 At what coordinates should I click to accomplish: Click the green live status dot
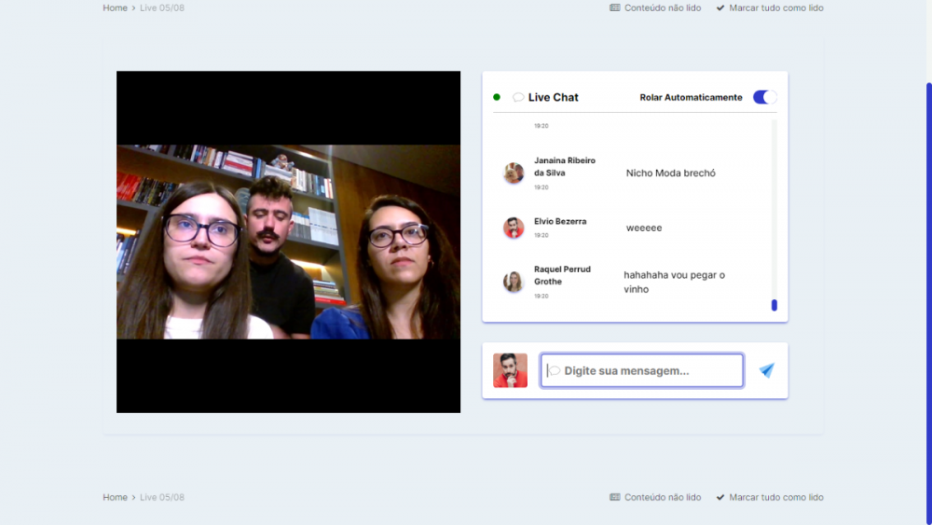tap(497, 97)
